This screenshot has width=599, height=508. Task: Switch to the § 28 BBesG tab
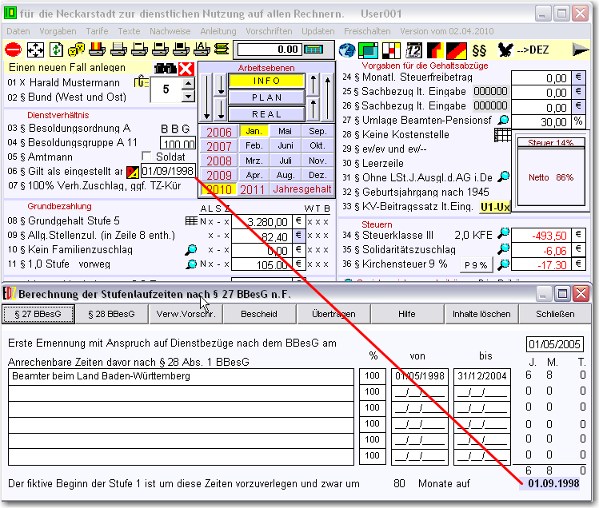pos(111,314)
